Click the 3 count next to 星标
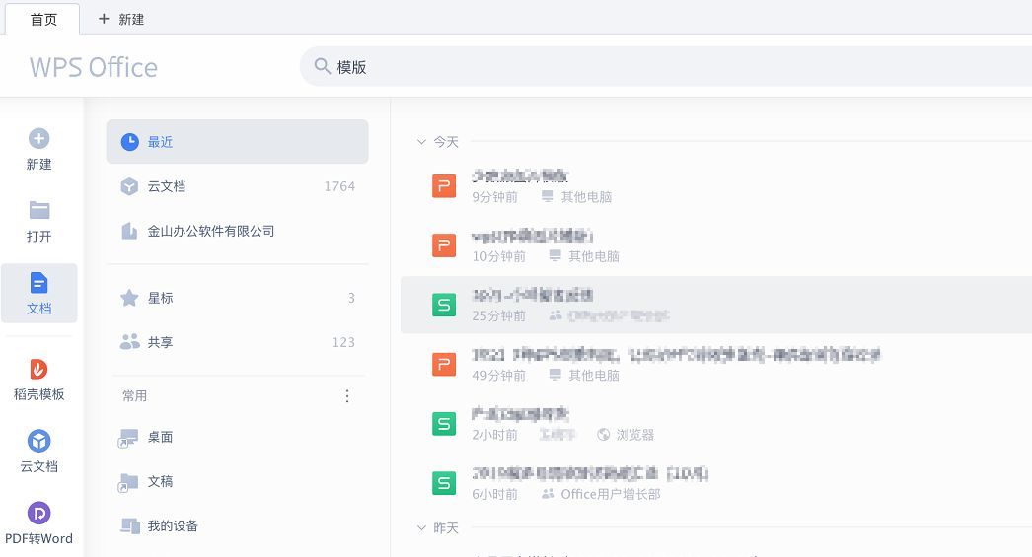1032x557 pixels. (x=351, y=298)
